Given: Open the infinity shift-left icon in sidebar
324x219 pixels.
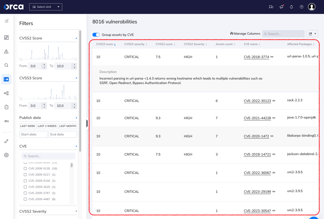Looking at the screenshot, I should pyautogui.click(x=6, y=121).
